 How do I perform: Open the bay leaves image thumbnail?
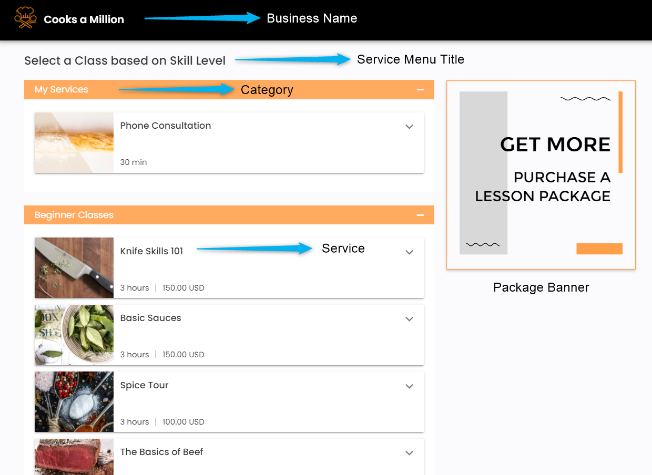point(74,335)
